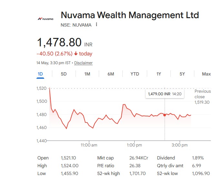214x187 pixels.
Task: Click the Nuvama company logo
Action: tap(46, 19)
